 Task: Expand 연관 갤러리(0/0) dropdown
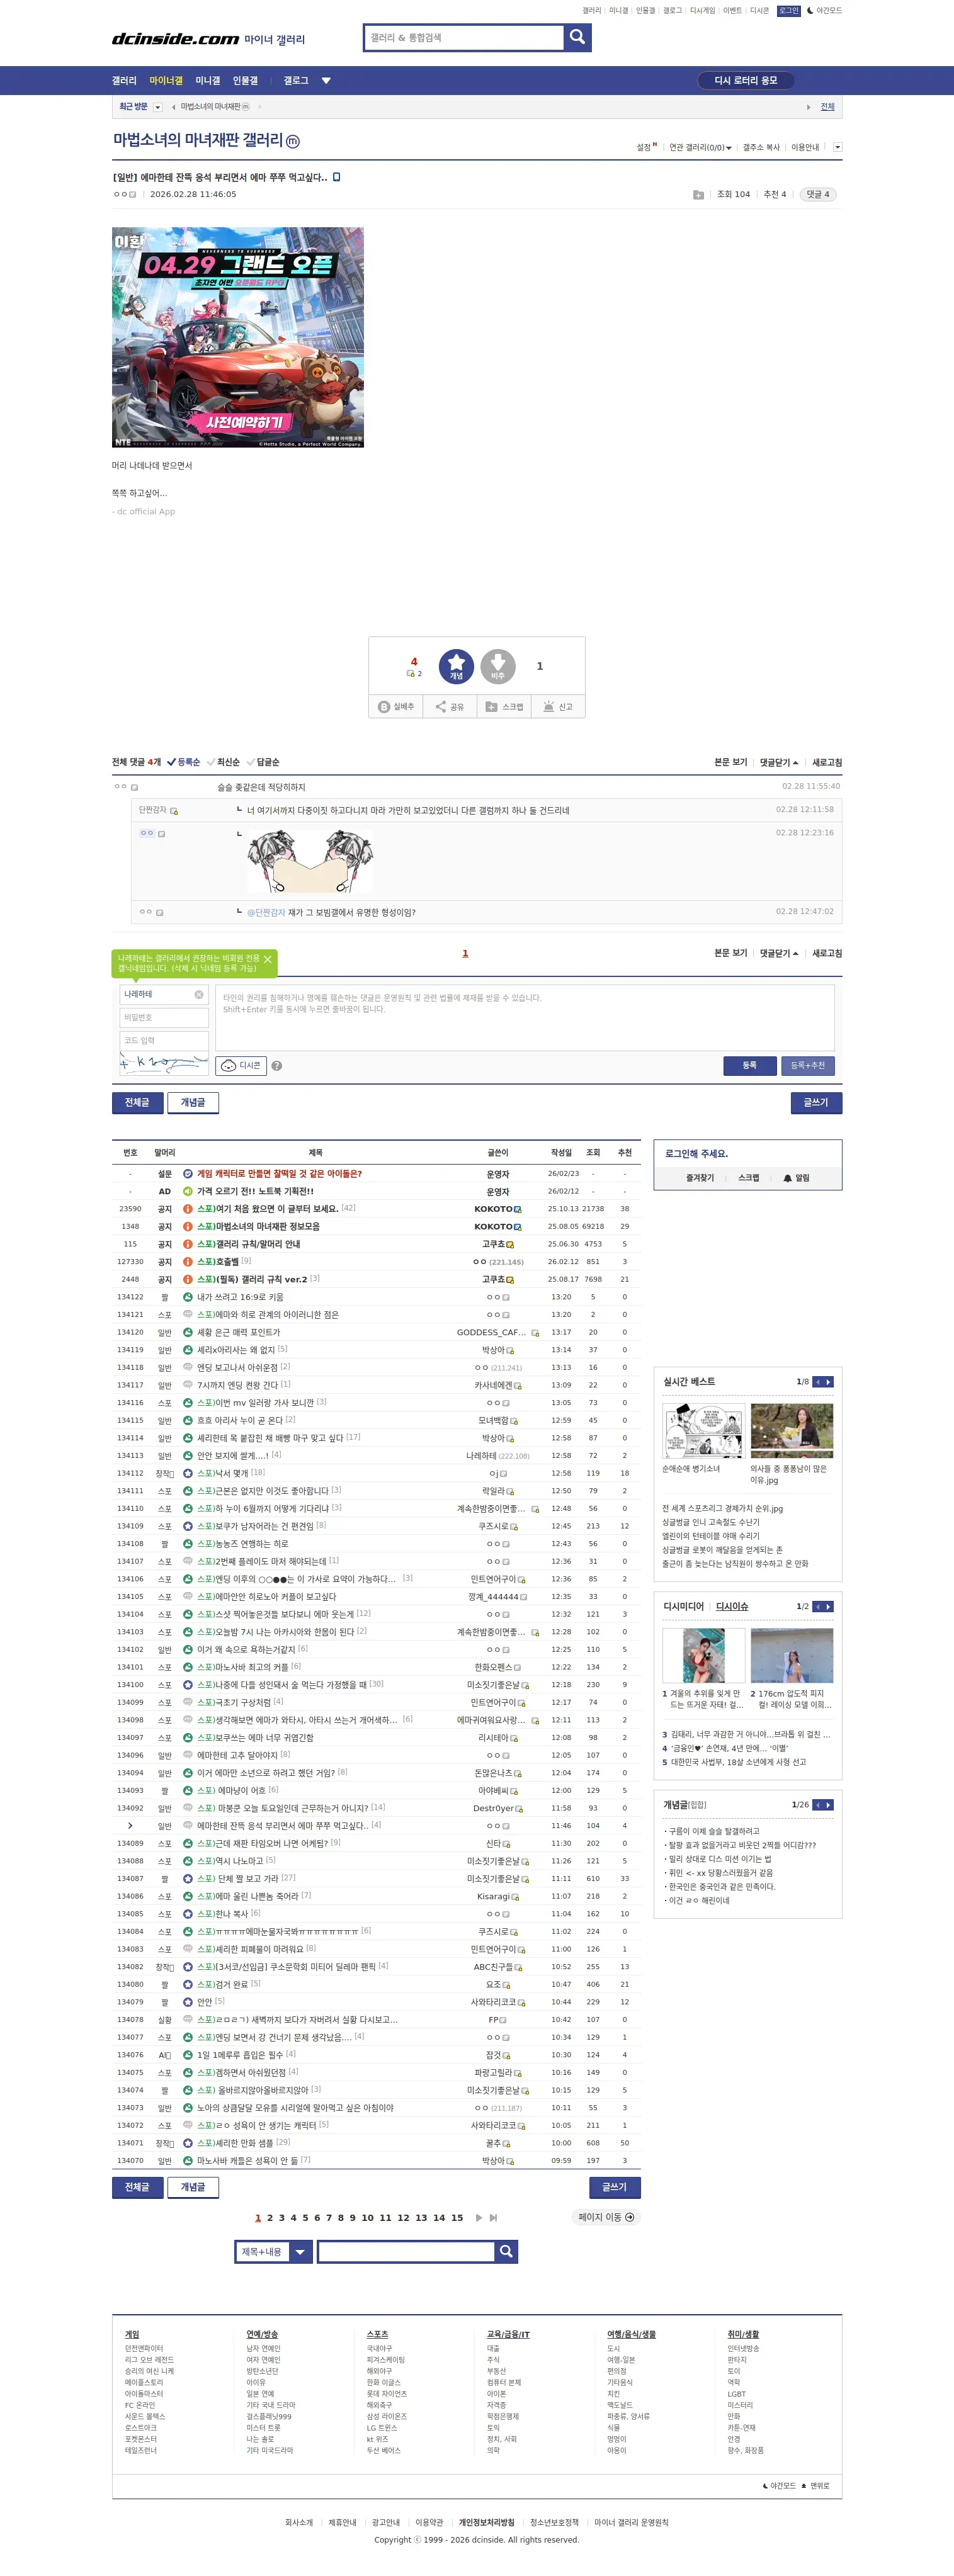(700, 147)
